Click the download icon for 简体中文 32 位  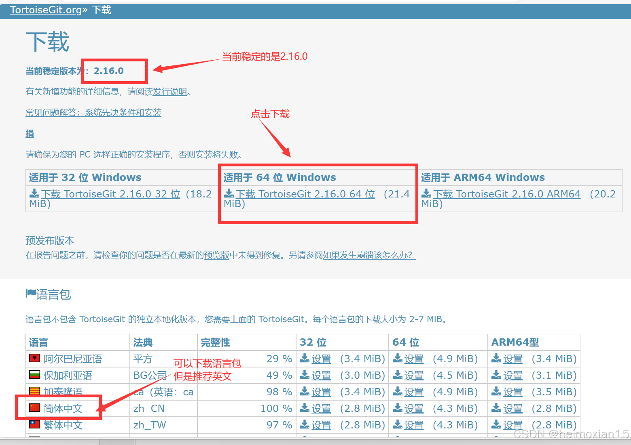coord(305,408)
